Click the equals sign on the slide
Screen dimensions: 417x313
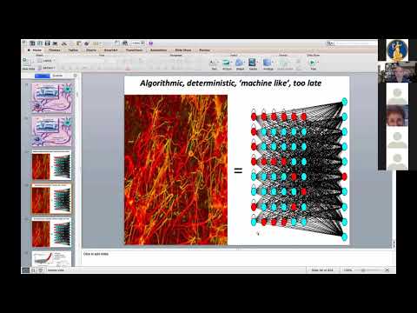(x=238, y=170)
